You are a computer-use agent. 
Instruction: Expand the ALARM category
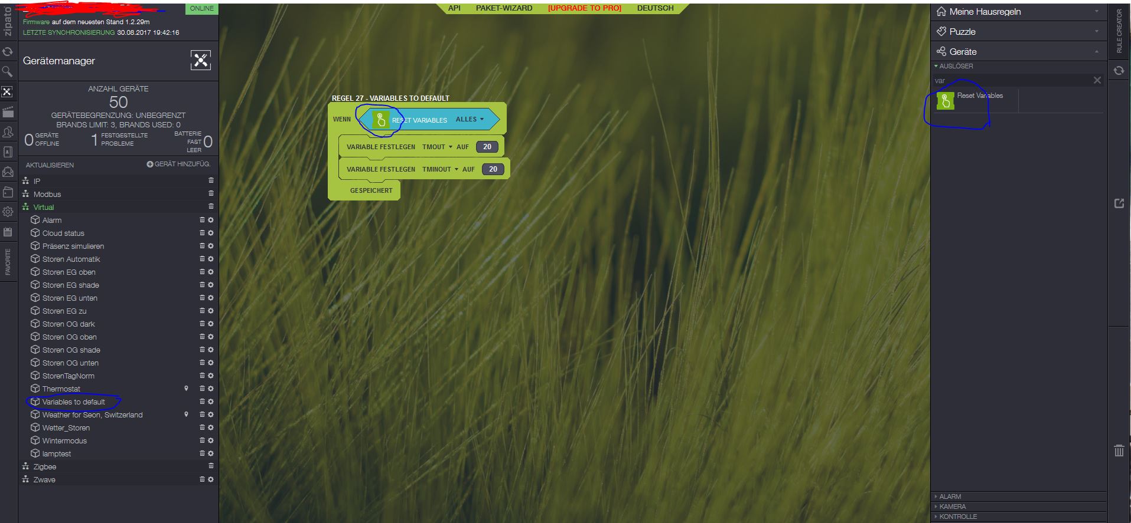[x=950, y=496]
